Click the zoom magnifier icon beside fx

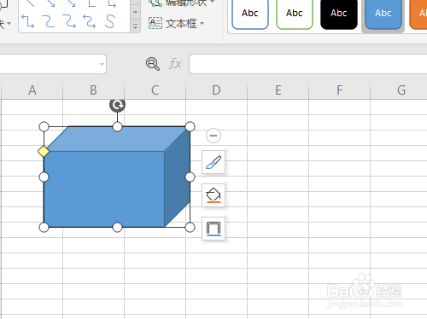pos(153,64)
